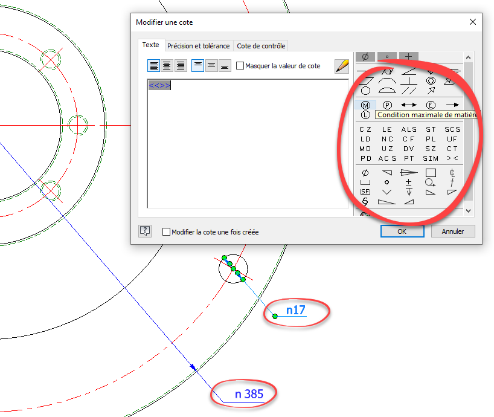494x417 pixels.
Task: Set text to left justification
Action: 154,66
